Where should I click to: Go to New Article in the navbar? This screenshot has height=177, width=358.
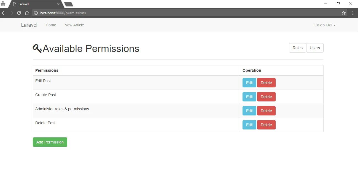point(74,25)
